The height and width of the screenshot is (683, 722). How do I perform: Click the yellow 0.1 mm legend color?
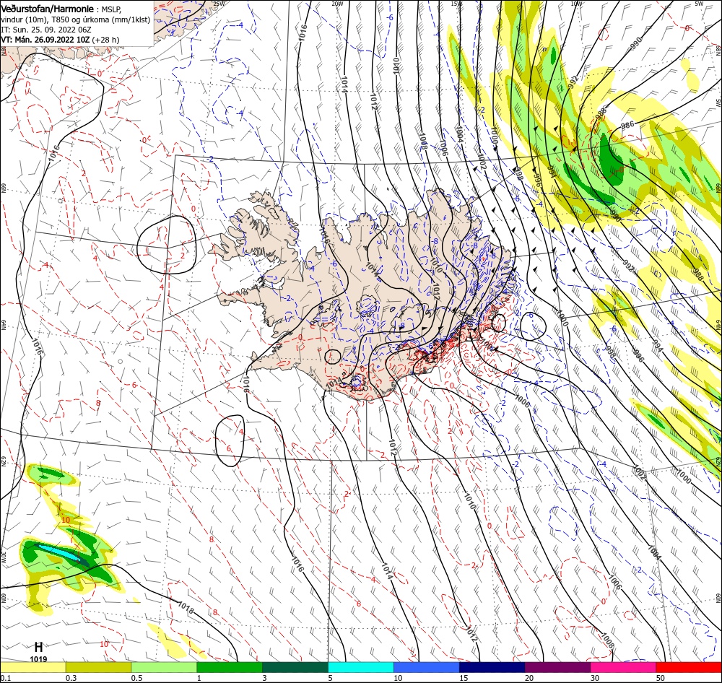(x=33, y=667)
